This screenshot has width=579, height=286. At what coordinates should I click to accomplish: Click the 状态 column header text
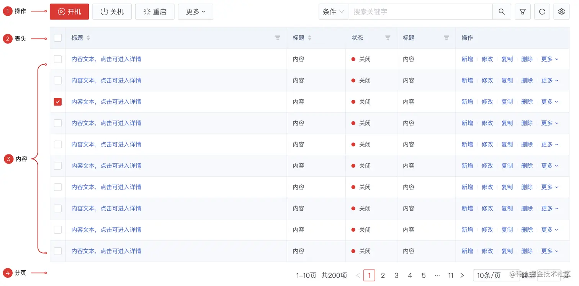(357, 38)
